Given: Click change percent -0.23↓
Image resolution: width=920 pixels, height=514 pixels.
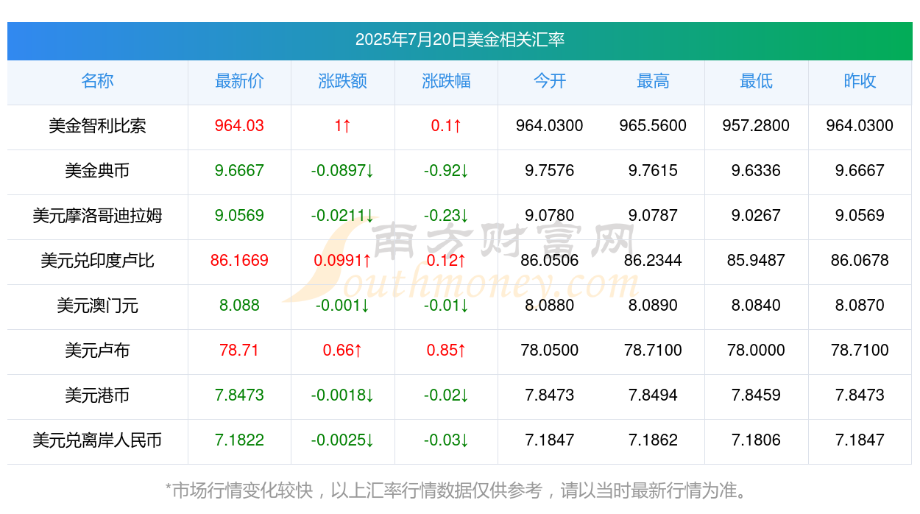Looking at the screenshot, I should 446,216.
